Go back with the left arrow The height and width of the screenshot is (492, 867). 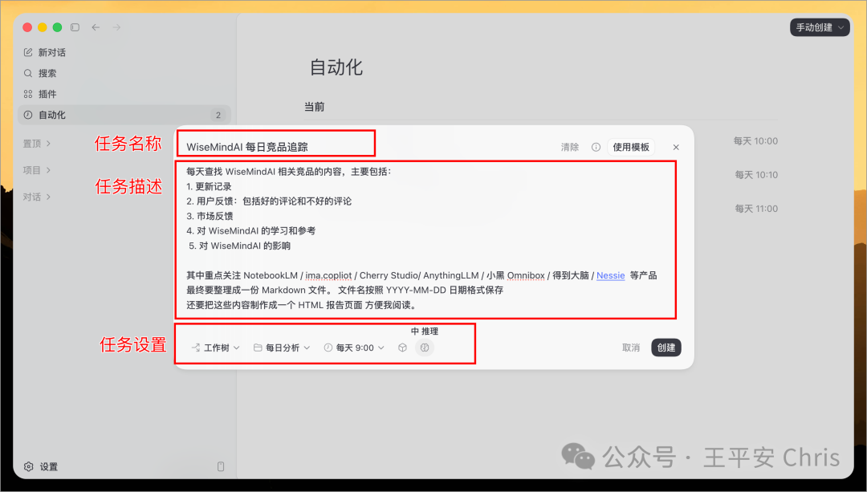coord(96,27)
